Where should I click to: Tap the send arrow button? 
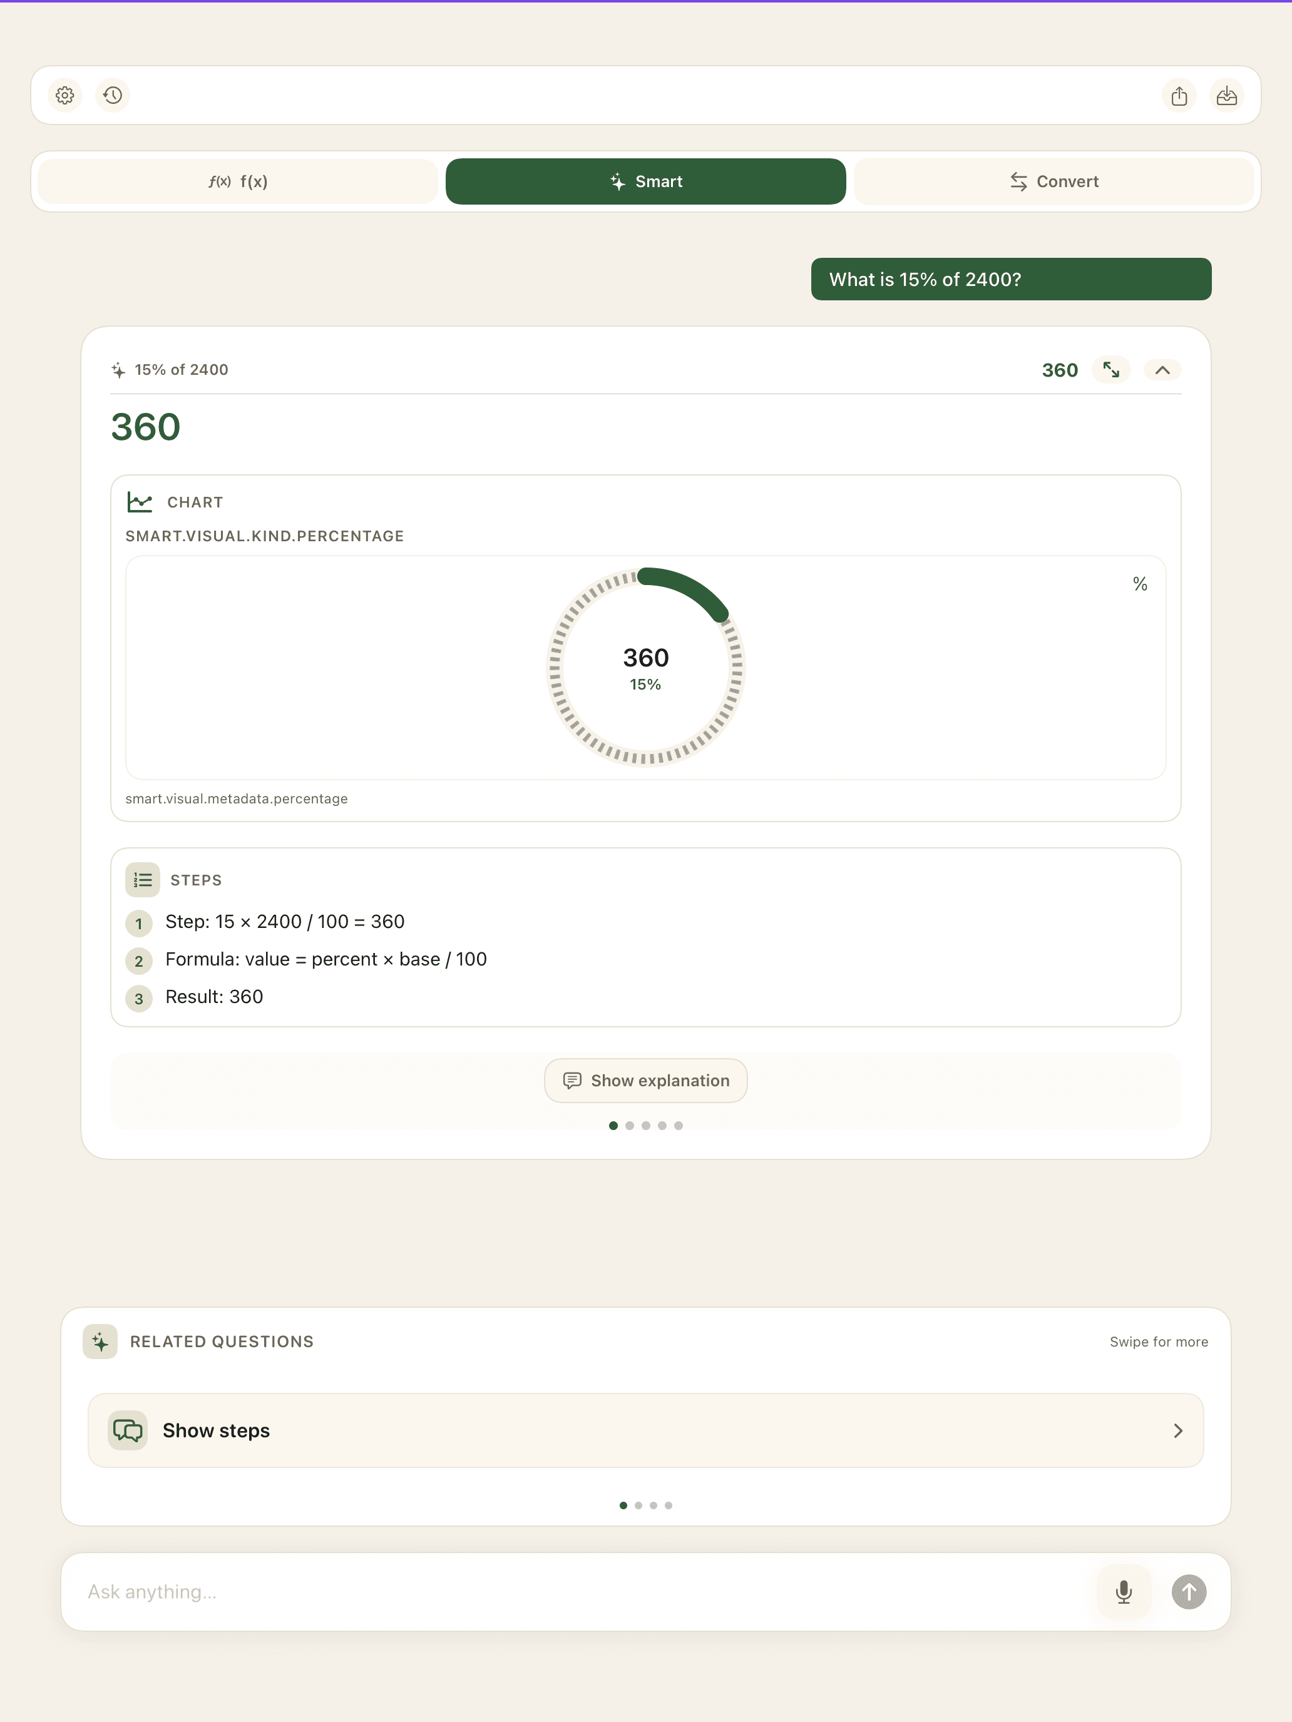coord(1189,1592)
